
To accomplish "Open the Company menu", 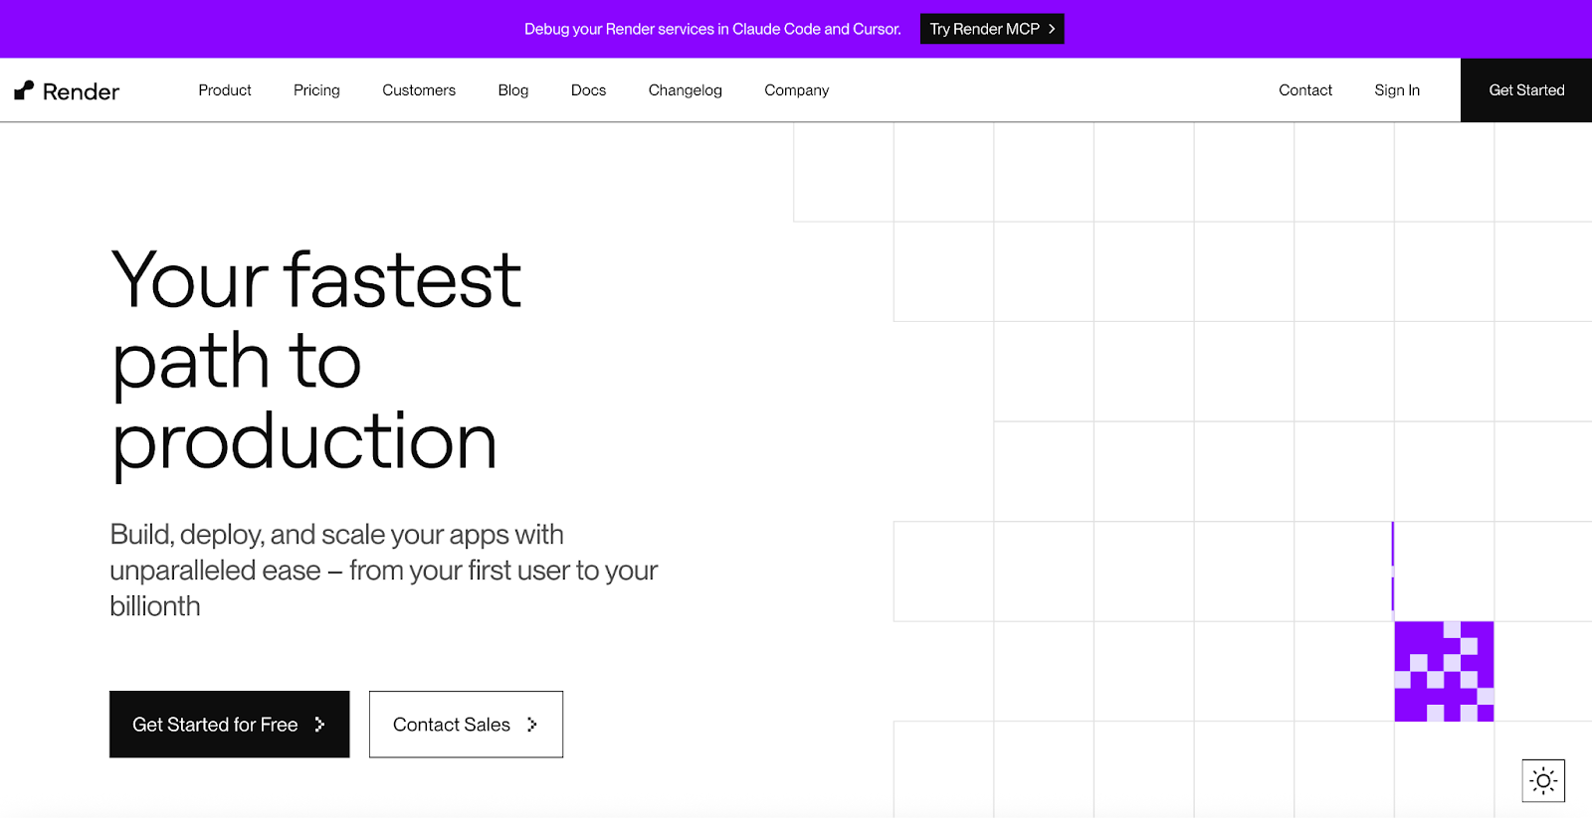I will [795, 89].
